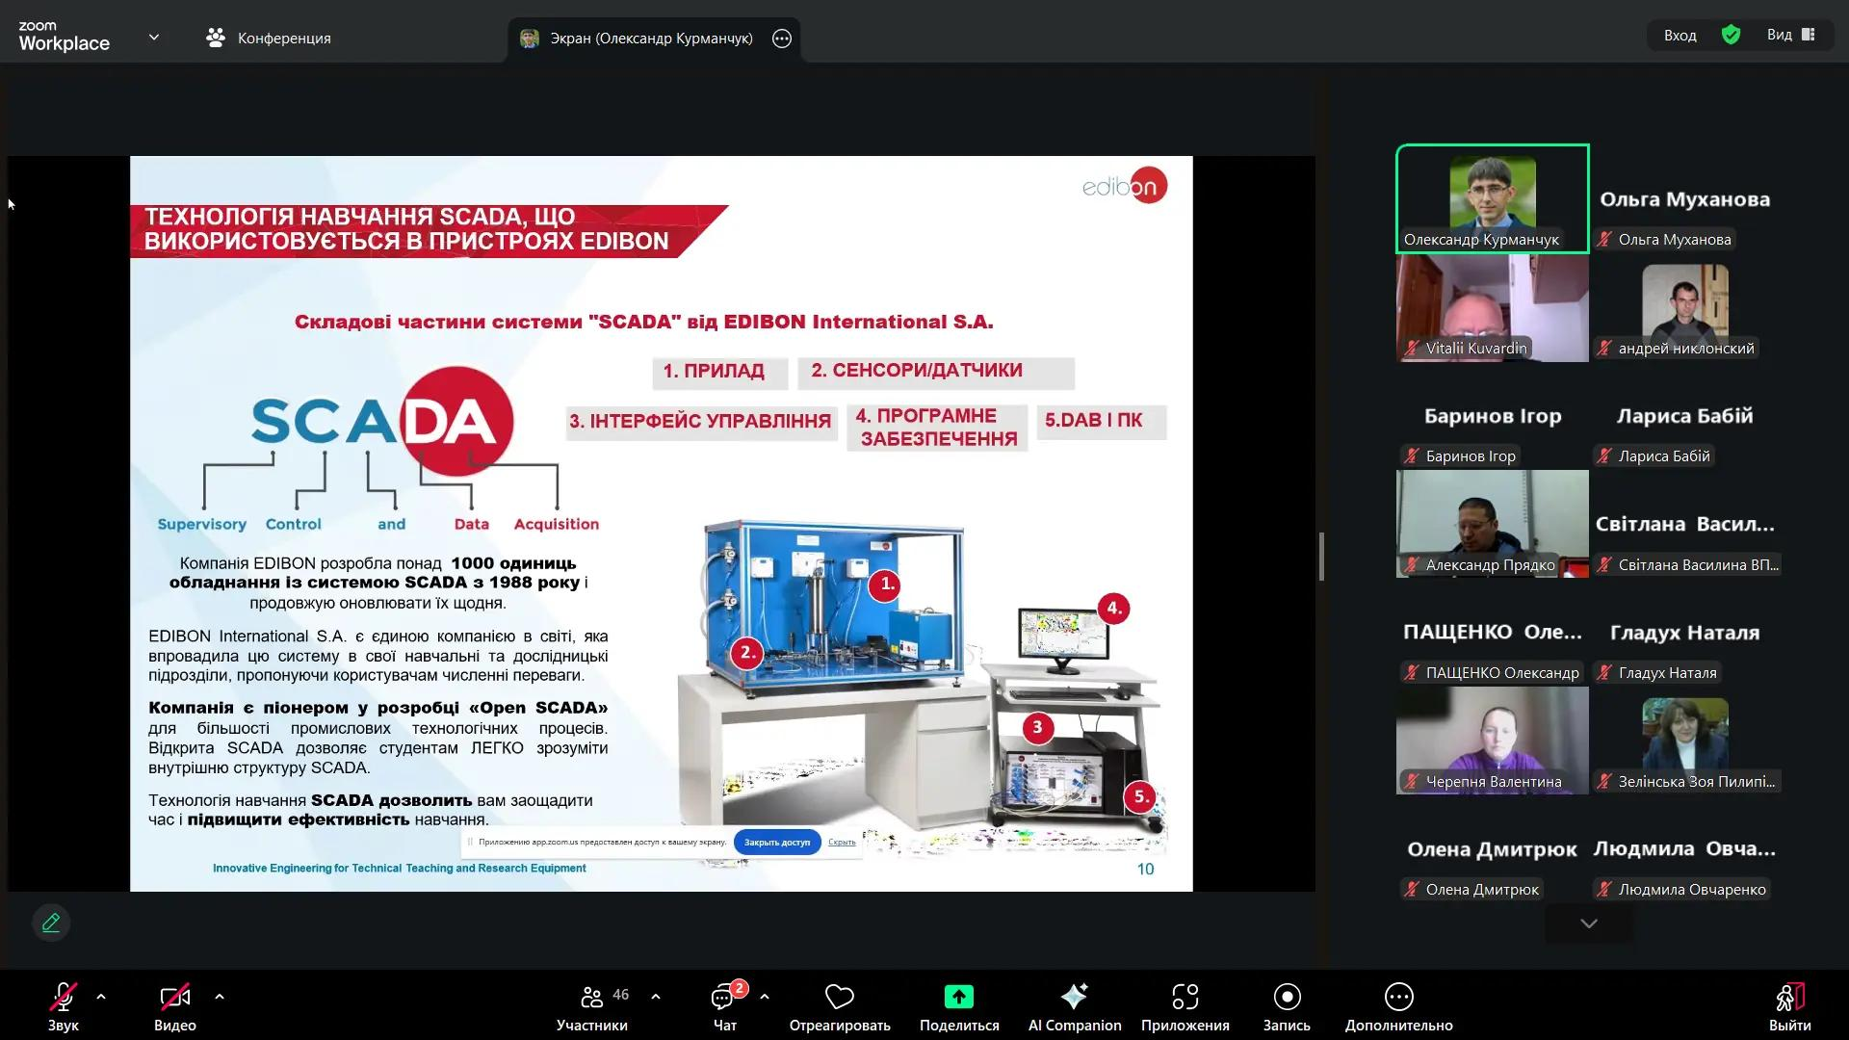The height and width of the screenshot is (1040, 1849).
Task: Open the Конференция tab
Action: [269, 38]
